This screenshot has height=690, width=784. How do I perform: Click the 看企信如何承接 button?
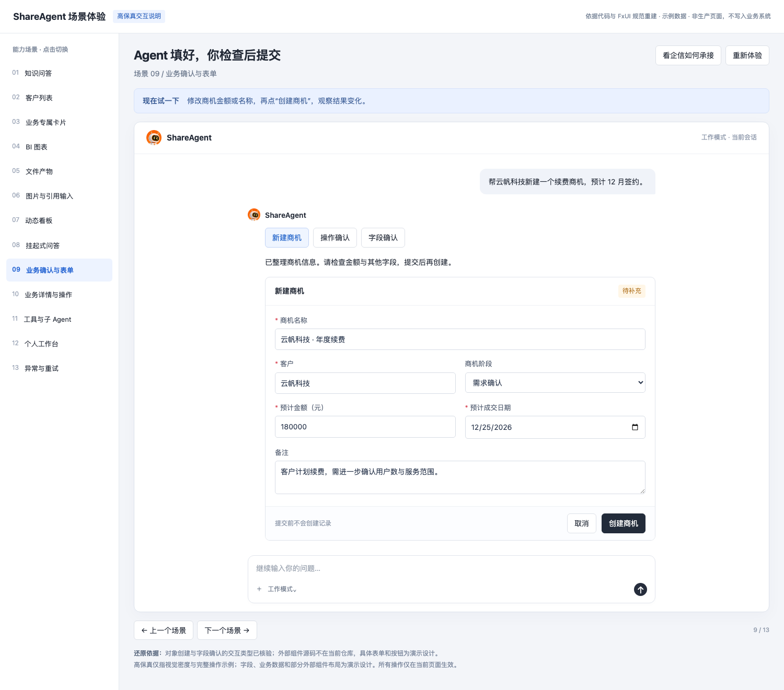(688, 55)
